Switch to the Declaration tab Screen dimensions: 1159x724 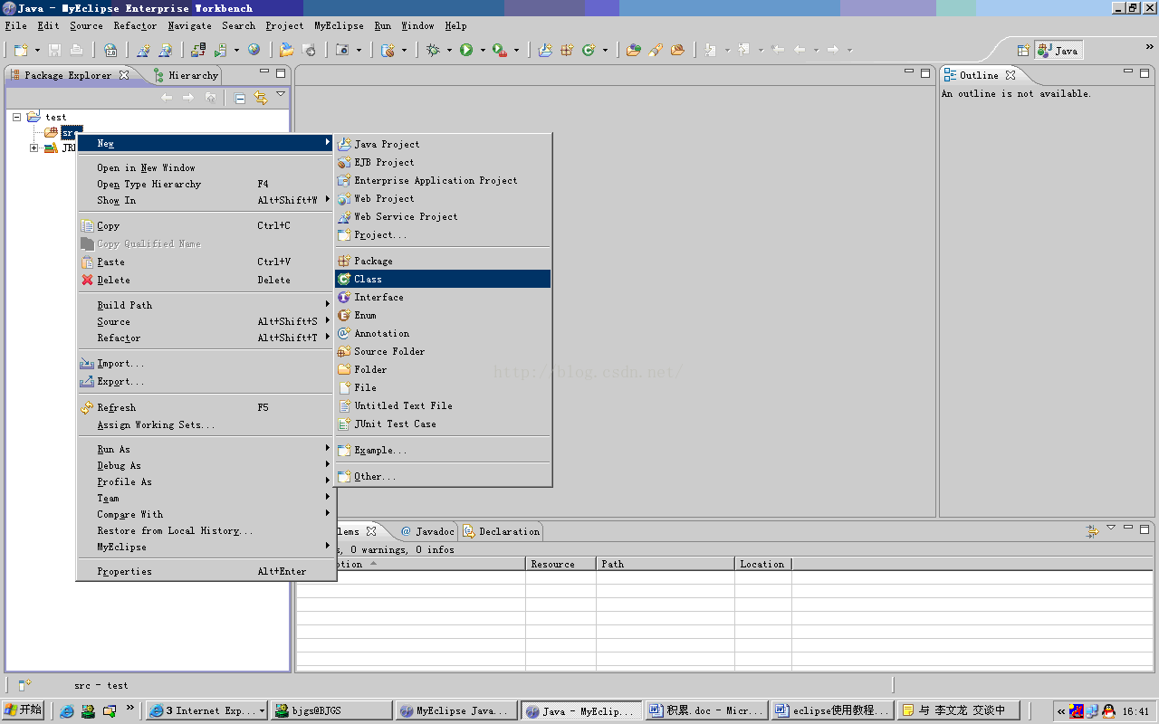tap(502, 531)
